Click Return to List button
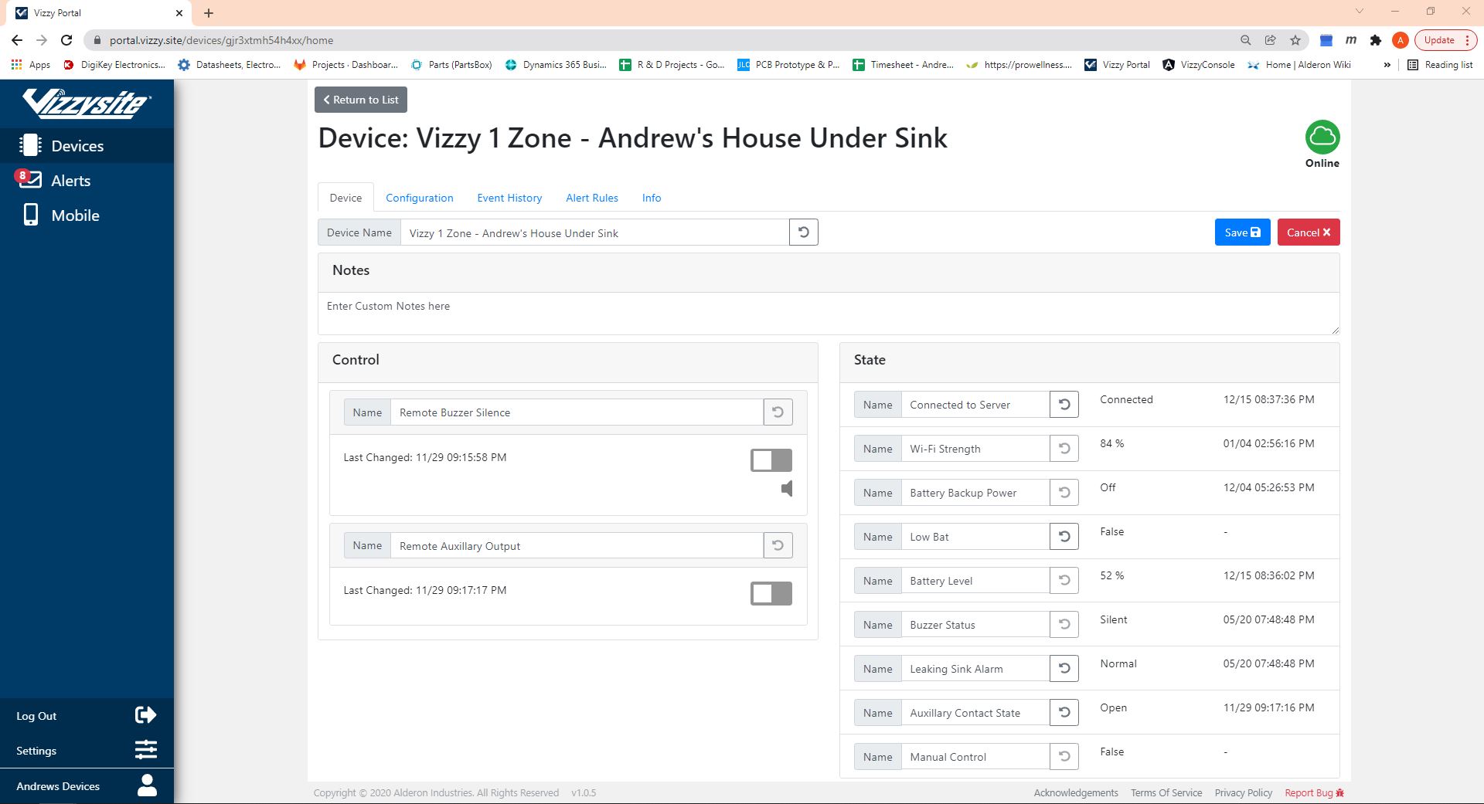 (361, 100)
